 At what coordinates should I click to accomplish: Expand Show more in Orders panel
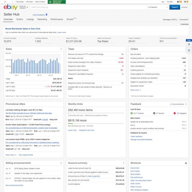tap(136, 90)
